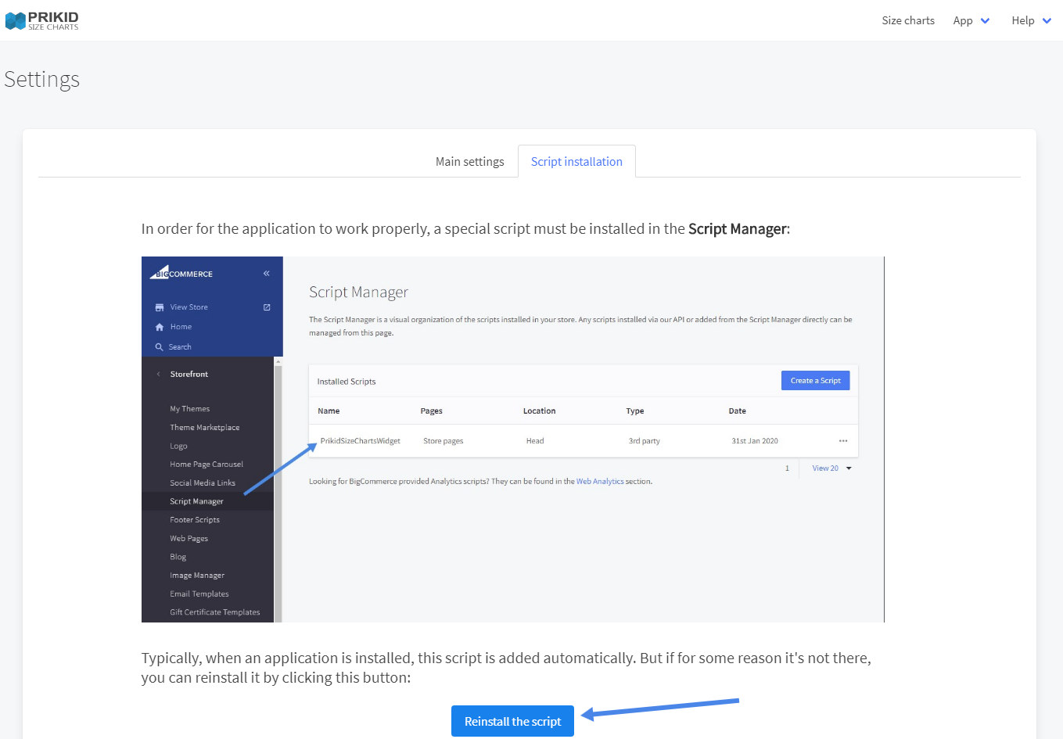Click Theme Marketplace in the screenshot's sidebar
Viewport: 1063px width, 739px height.
pos(205,428)
